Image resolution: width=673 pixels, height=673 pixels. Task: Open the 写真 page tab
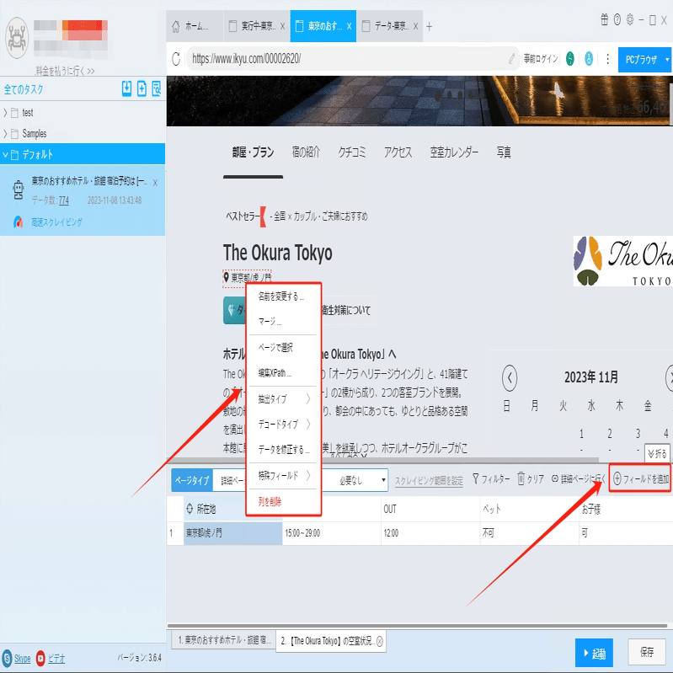504,152
